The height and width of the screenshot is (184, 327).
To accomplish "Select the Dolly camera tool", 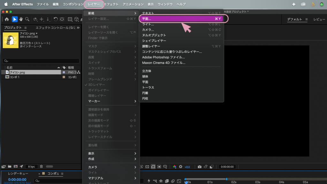I will point(48,19).
